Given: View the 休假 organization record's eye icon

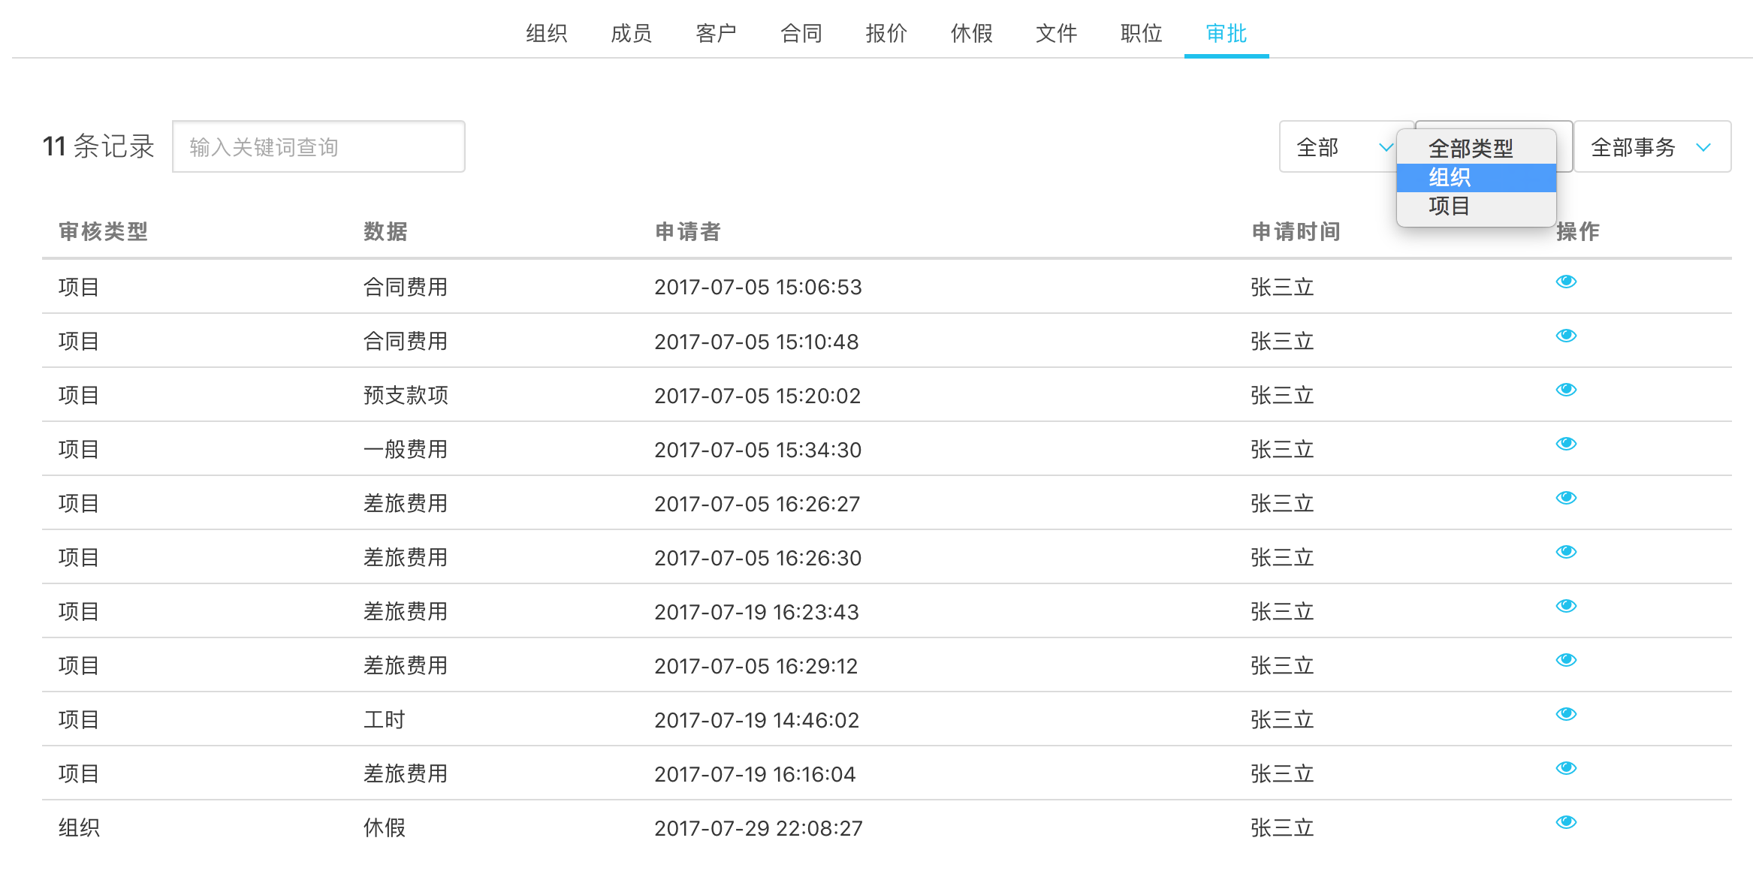Looking at the screenshot, I should (1565, 822).
